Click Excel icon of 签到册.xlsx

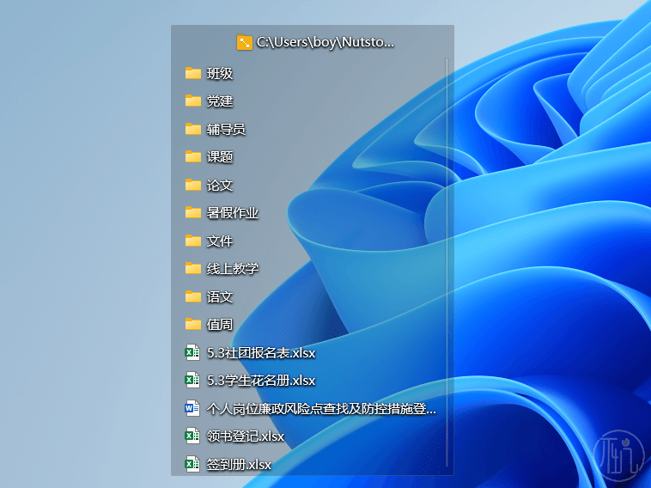(193, 464)
